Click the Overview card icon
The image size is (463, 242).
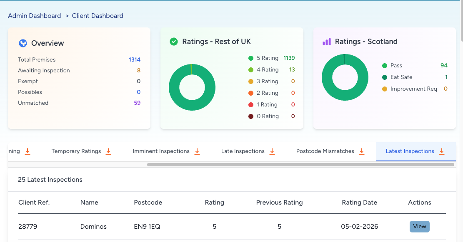[x=23, y=43]
